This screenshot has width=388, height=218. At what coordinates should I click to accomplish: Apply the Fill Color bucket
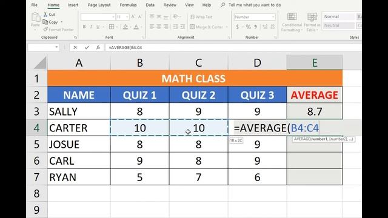(x=125, y=27)
